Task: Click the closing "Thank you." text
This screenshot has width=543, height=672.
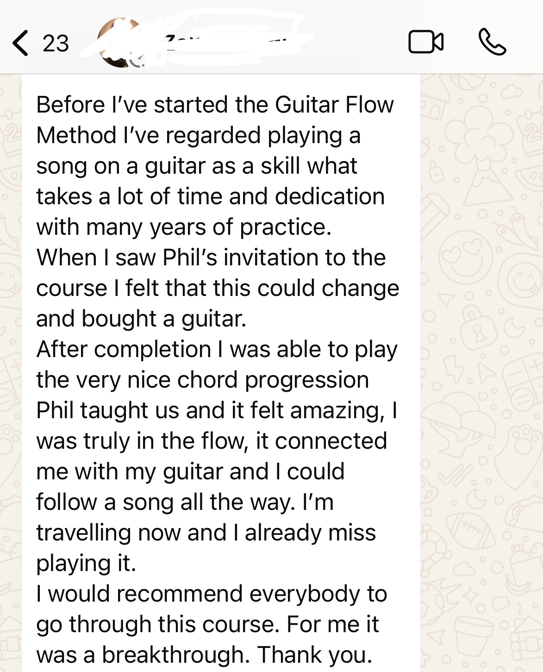Action: [x=315, y=655]
